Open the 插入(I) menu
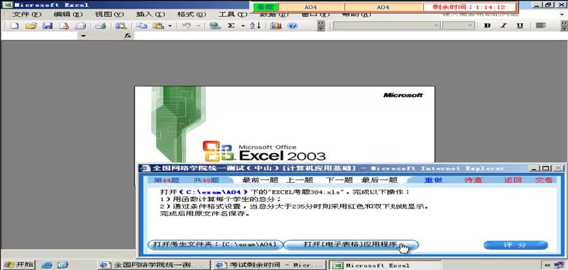Image resolution: width=568 pixels, height=270 pixels. click(x=150, y=14)
